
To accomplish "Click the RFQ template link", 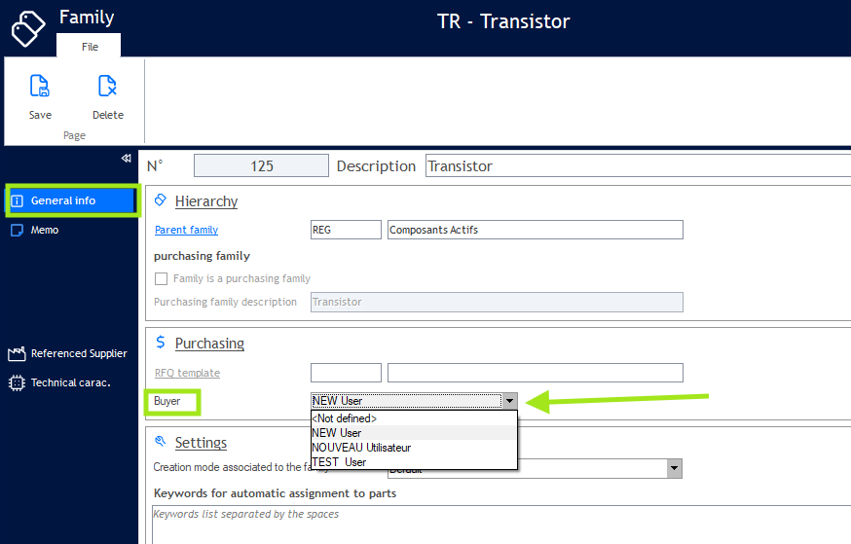I will tap(187, 373).
